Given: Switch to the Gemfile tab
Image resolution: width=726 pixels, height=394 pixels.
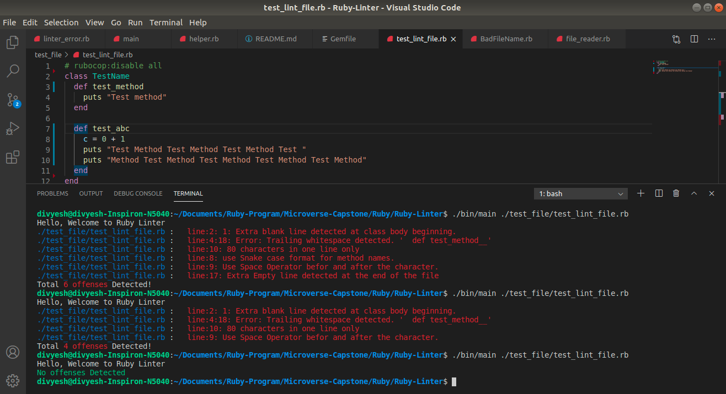Looking at the screenshot, I should pos(346,39).
